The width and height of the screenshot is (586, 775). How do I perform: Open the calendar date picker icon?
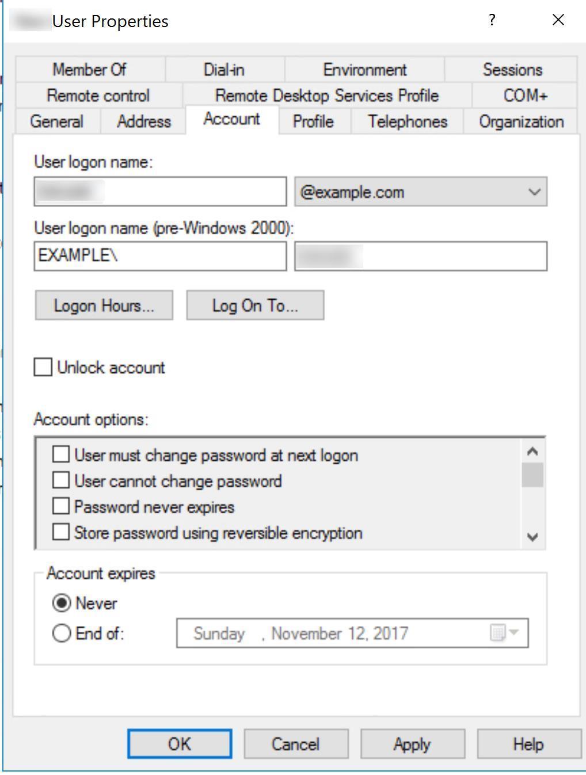[x=504, y=633]
